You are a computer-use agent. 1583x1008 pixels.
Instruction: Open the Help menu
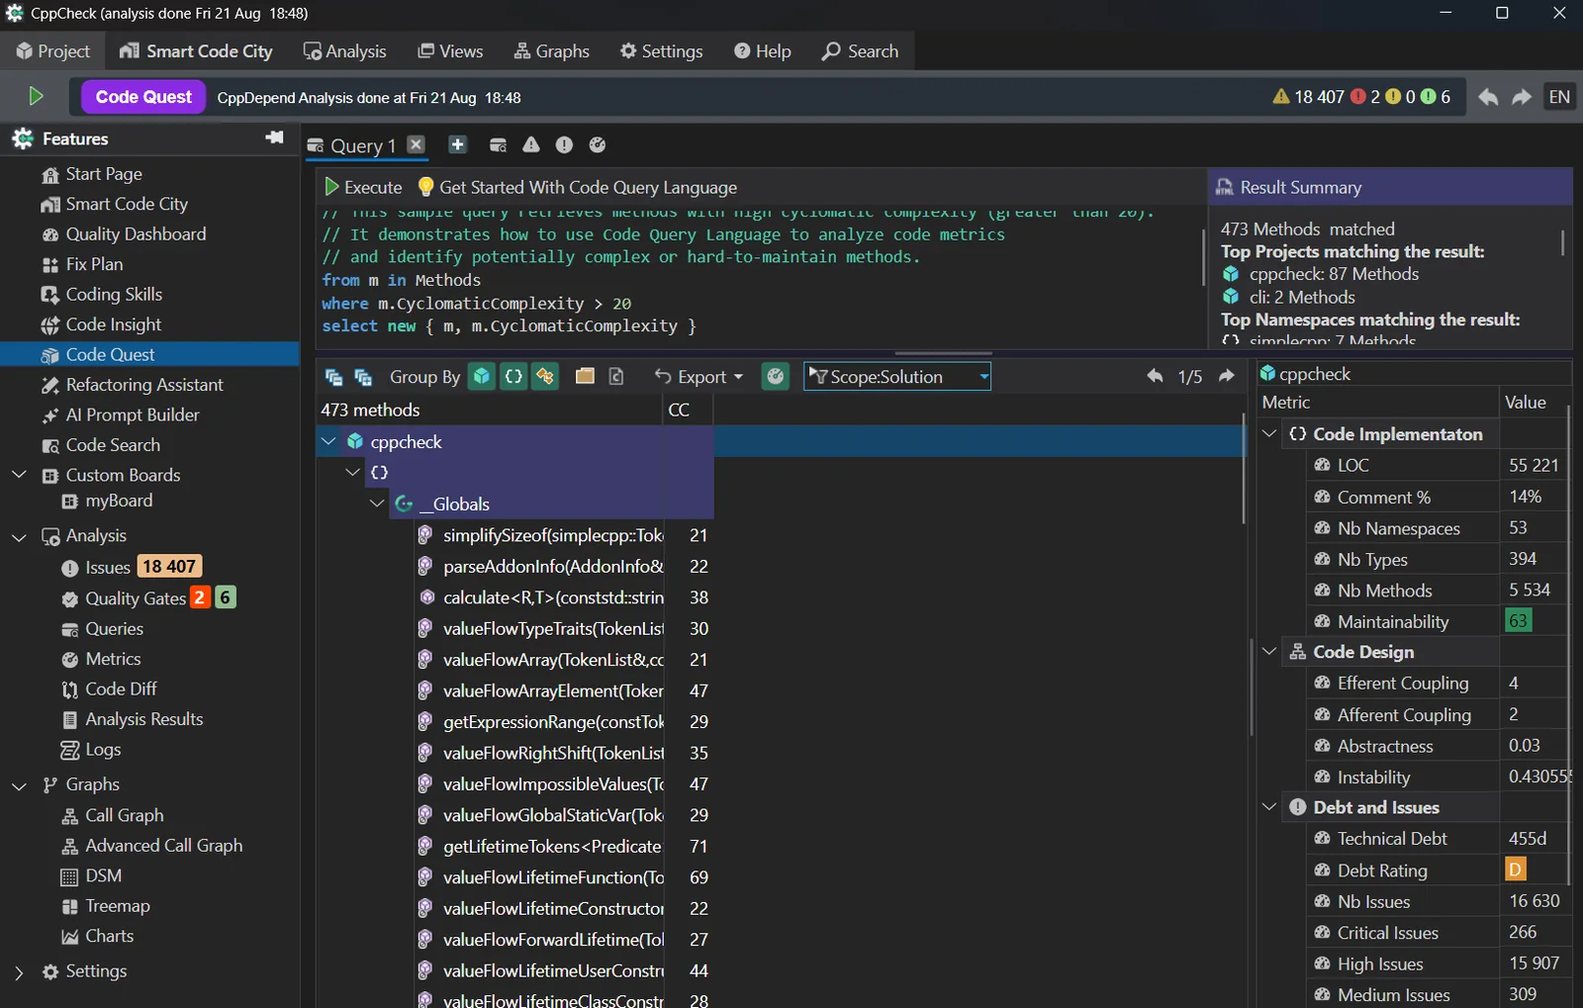762,51
